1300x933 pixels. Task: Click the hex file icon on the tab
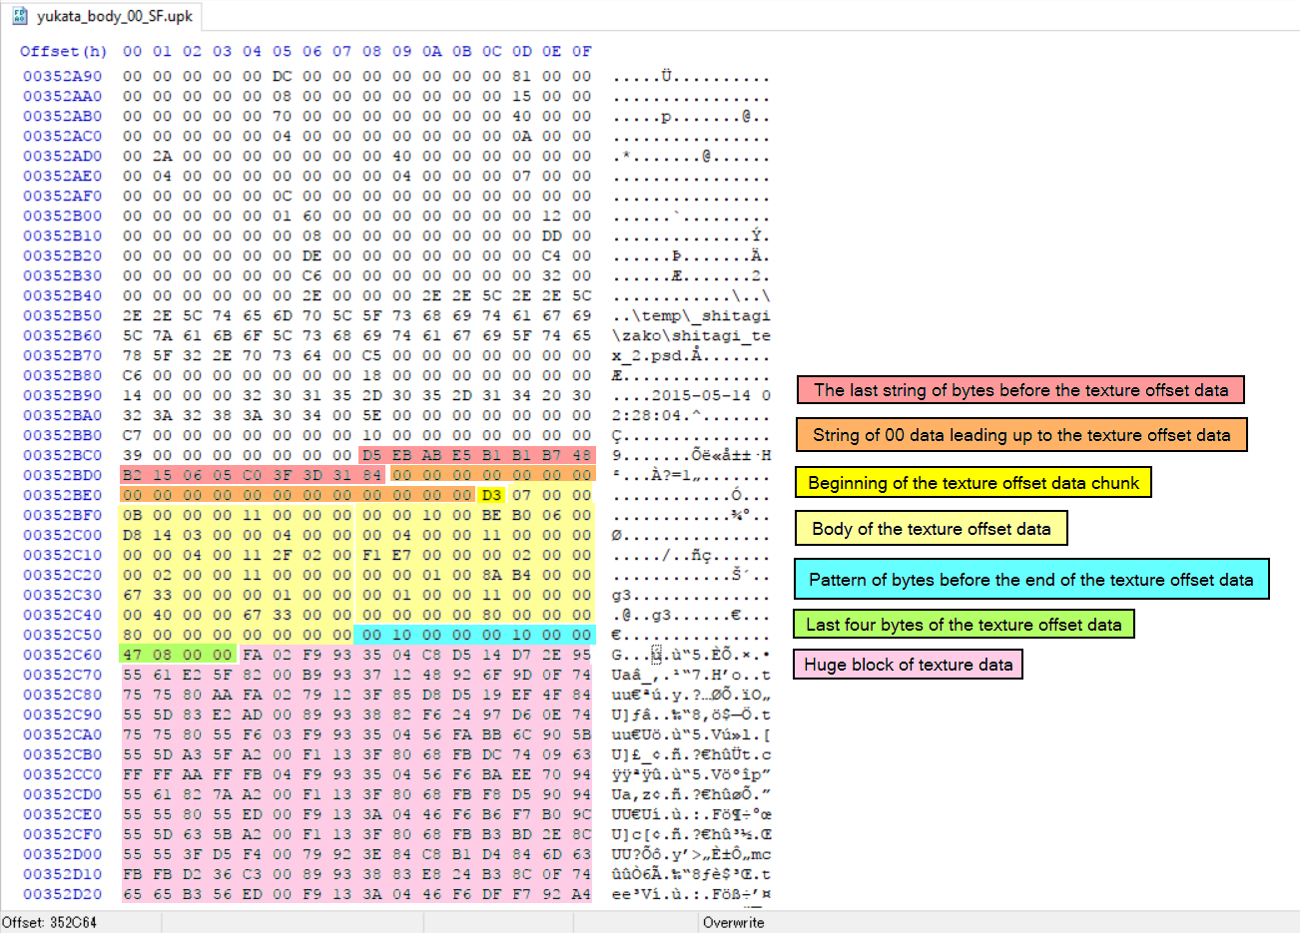click(x=19, y=16)
